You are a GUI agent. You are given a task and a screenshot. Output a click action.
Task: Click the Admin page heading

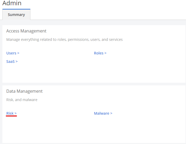click(12, 3)
